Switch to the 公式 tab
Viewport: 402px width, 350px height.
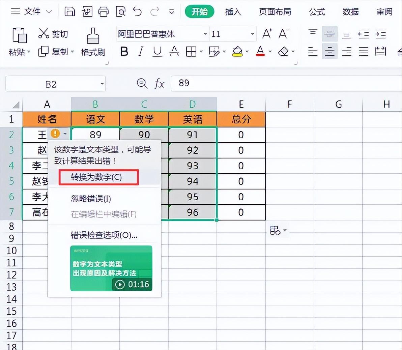point(317,12)
